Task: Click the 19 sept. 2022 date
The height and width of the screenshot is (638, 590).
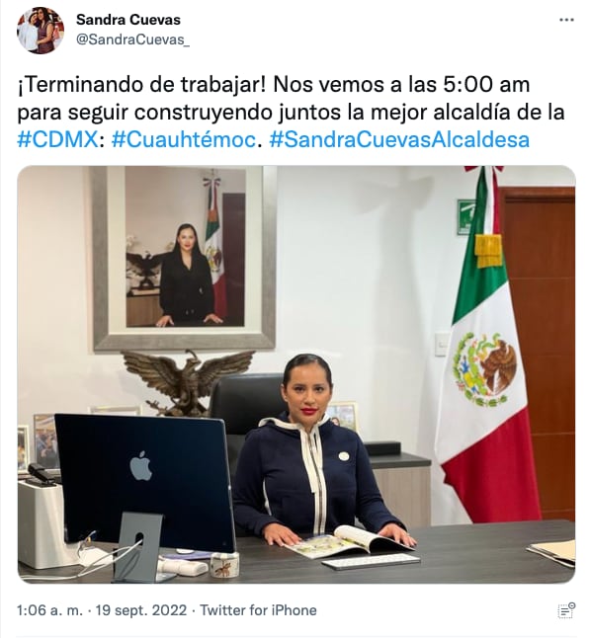Action: [x=141, y=610]
